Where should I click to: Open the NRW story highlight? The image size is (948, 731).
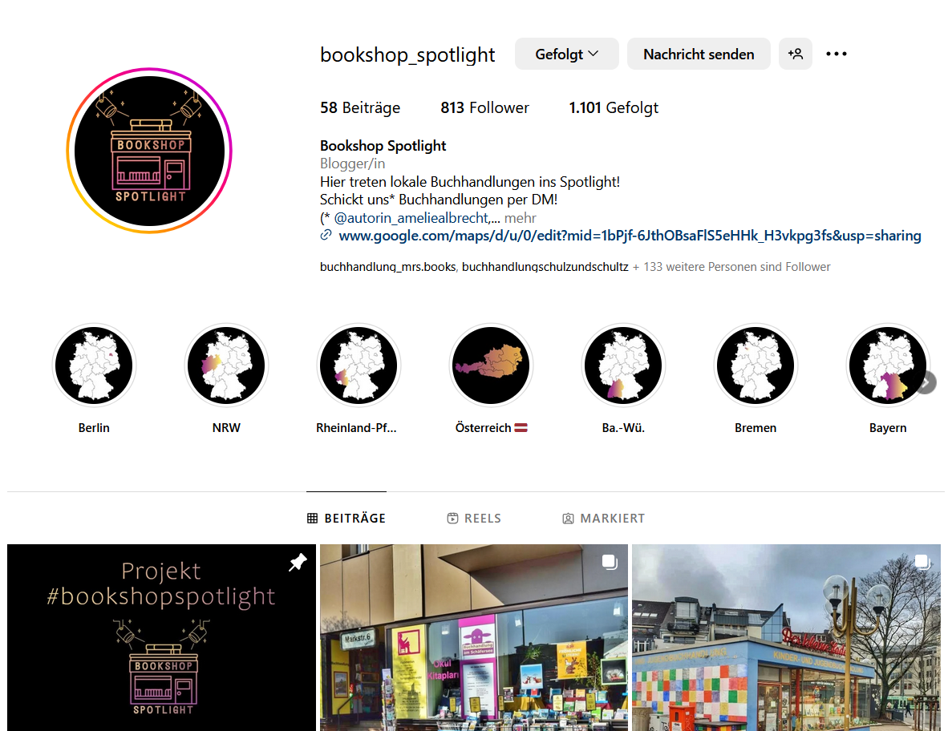pyautogui.click(x=226, y=365)
